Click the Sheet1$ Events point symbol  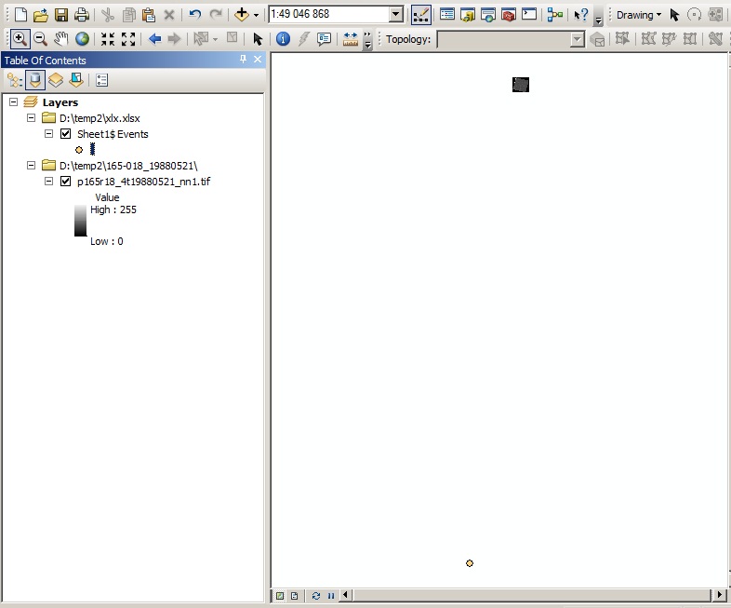point(79,150)
